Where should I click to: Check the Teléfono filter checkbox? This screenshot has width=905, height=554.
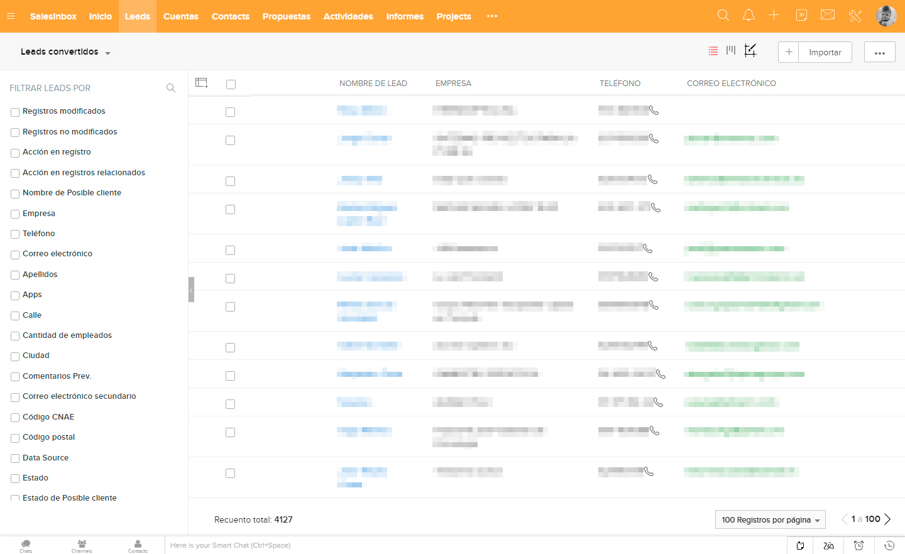[15, 234]
